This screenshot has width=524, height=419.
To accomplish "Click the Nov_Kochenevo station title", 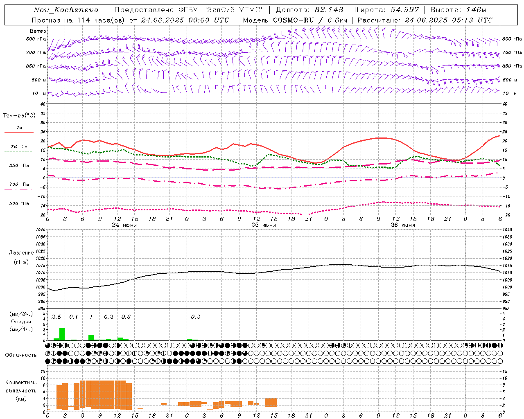I will (66, 10).
